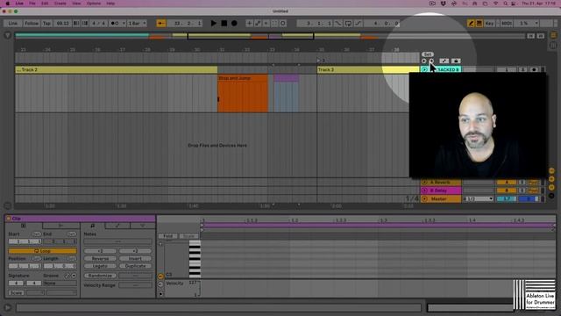This screenshot has height=316, width=561.
Task: Open the Groove None chooser
Action: [x=60, y=283]
